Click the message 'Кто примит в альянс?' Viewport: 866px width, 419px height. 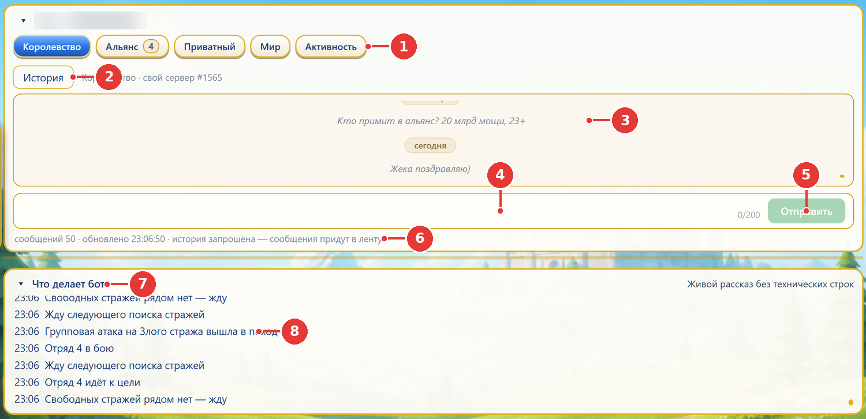point(431,121)
